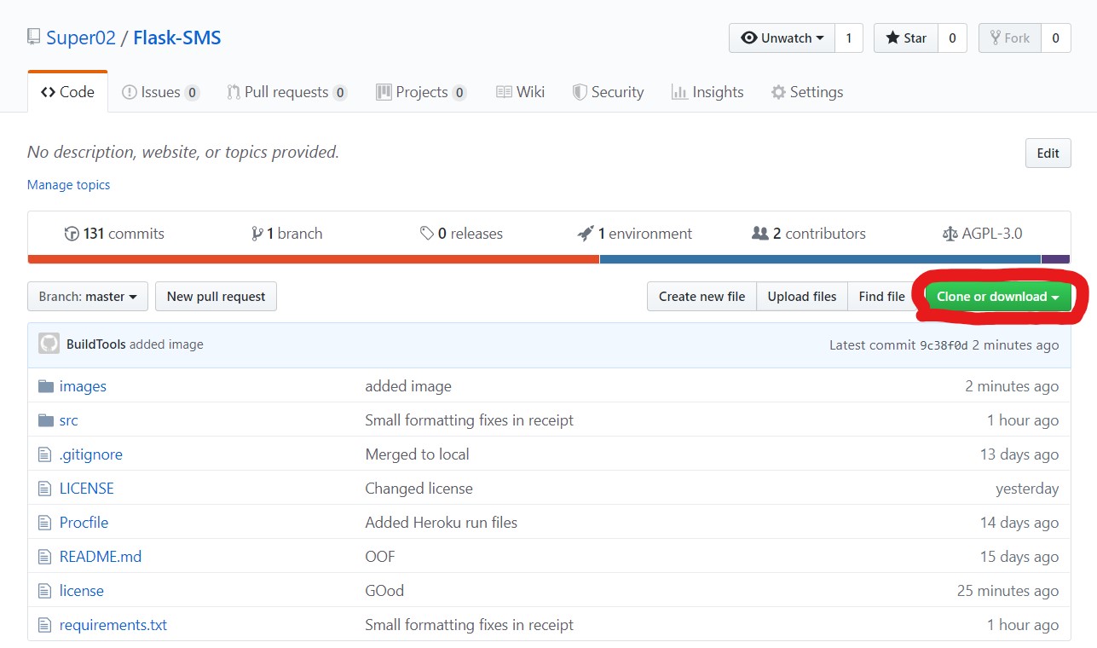Open the README.md file
The image size is (1097, 648).
point(101,557)
